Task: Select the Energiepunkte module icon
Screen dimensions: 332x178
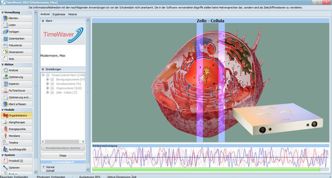Action: pyautogui.click(x=6, y=129)
